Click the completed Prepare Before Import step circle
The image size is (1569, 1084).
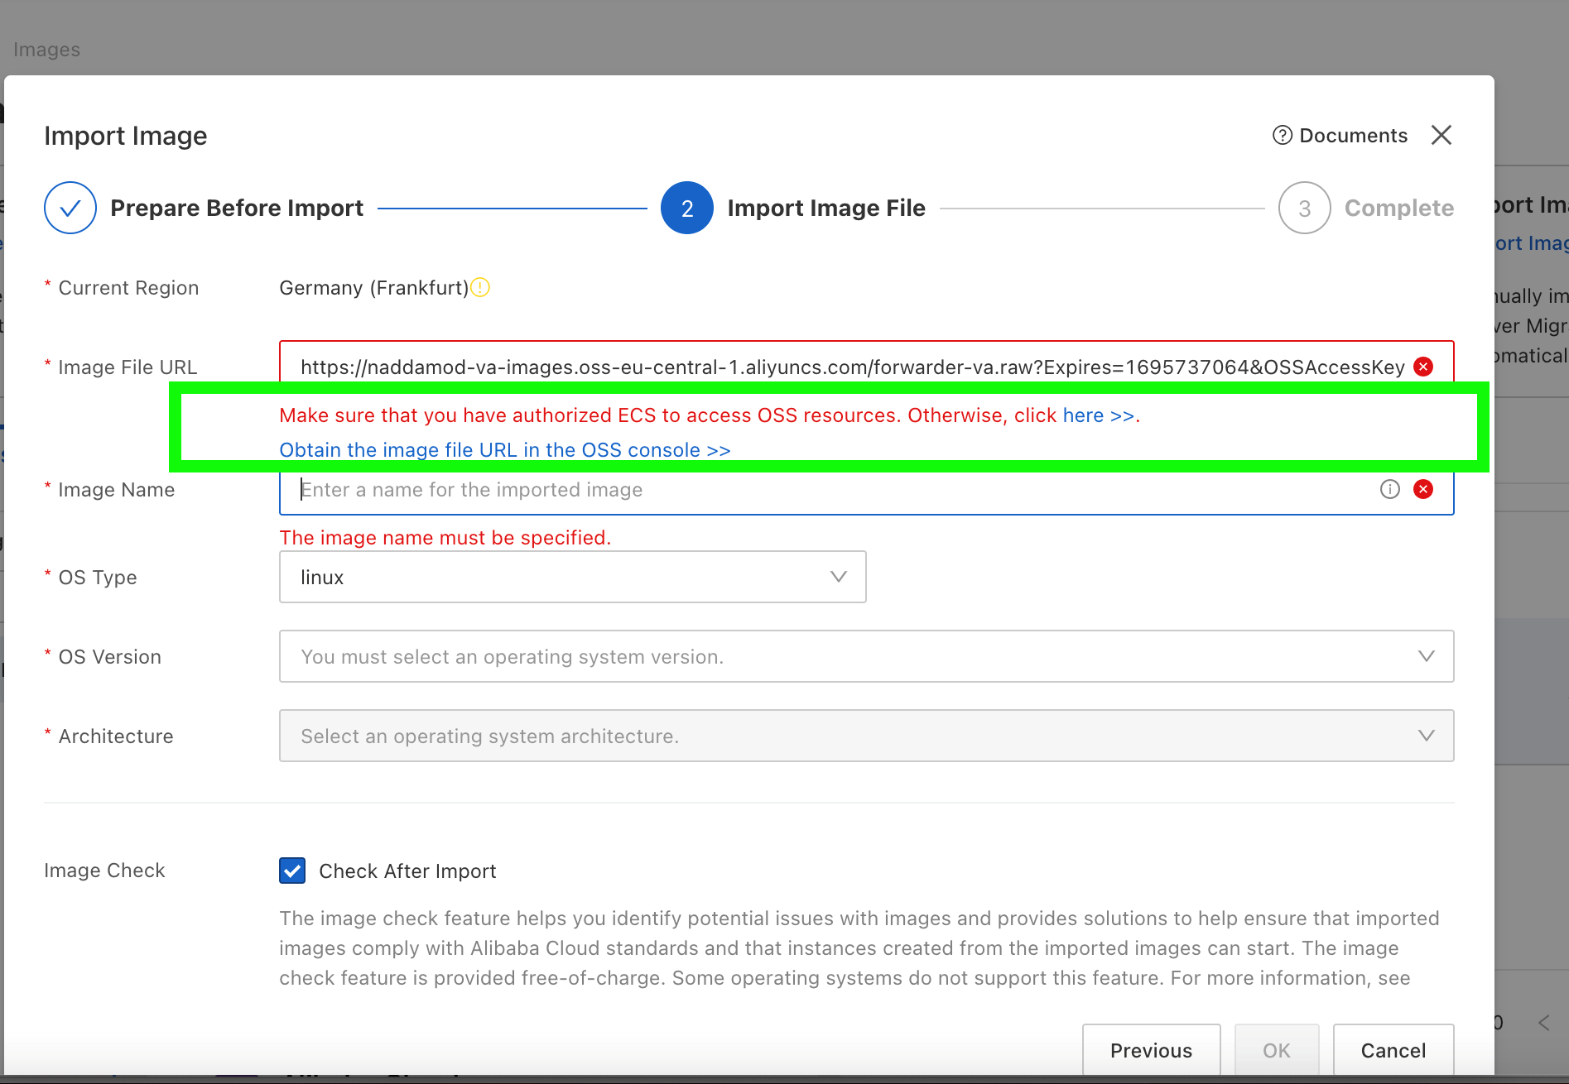(x=70, y=208)
